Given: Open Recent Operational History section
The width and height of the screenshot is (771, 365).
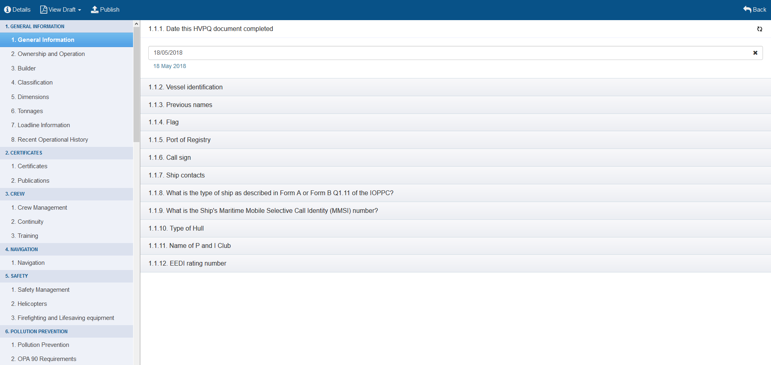Looking at the screenshot, I should (x=66, y=140).
